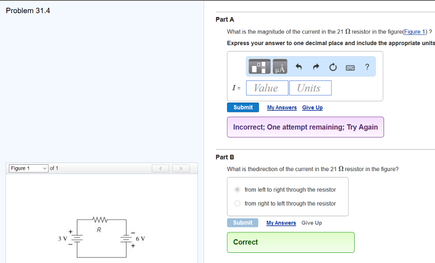Open the Figure 1 hyperlink in Part A
The image size is (435, 263).
pyautogui.click(x=415, y=31)
